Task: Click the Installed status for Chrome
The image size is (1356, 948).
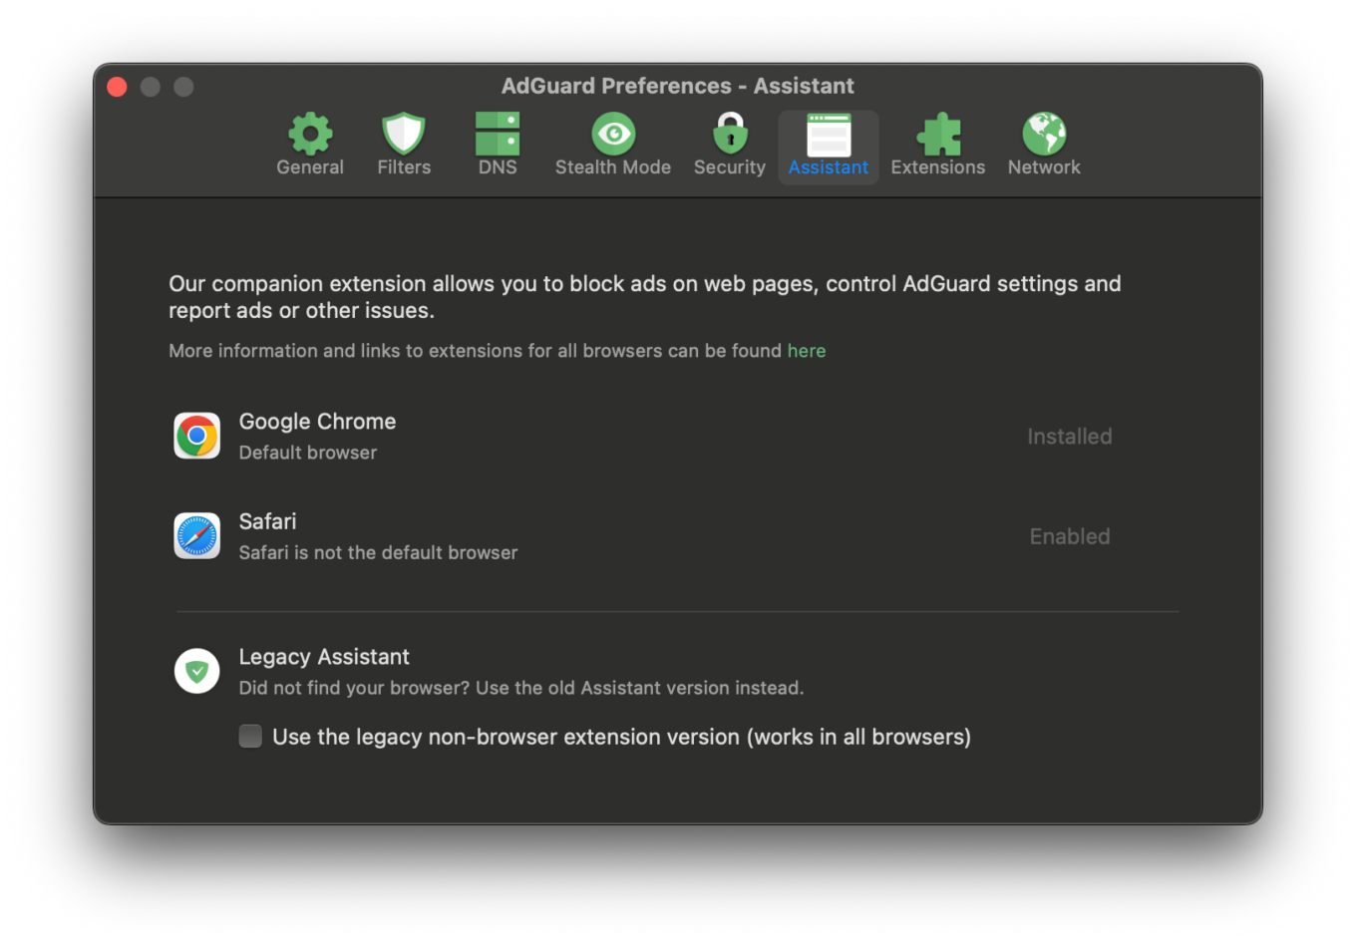Action: pos(1069,437)
